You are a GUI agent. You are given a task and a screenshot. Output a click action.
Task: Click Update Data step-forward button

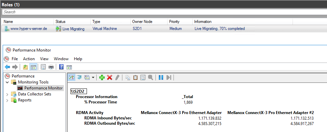(x=169, y=77)
